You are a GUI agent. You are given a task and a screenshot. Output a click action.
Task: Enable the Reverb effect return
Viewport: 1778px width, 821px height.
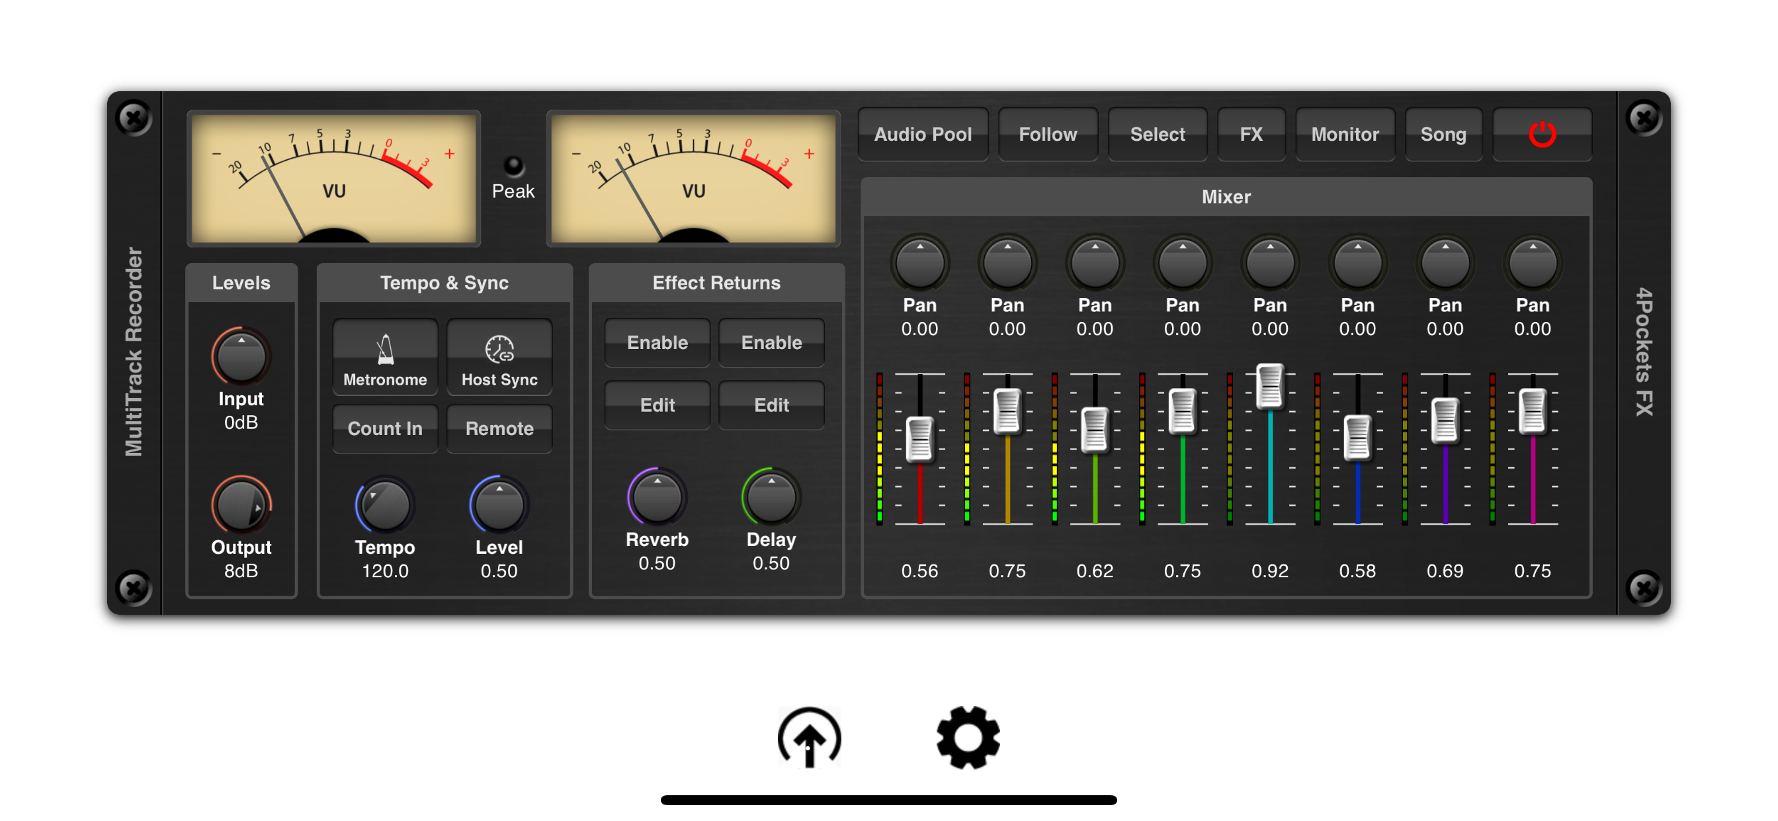tap(657, 342)
